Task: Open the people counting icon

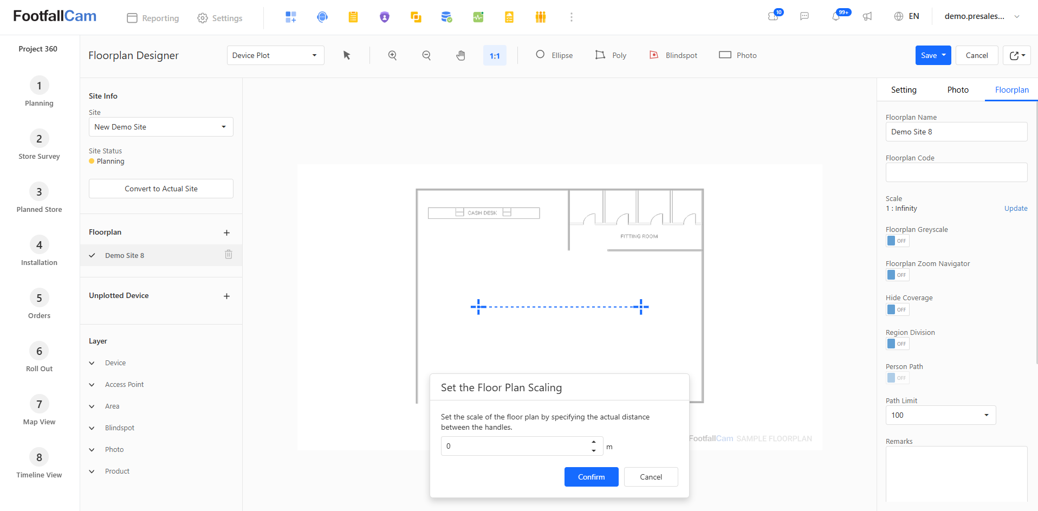Action: (x=541, y=17)
